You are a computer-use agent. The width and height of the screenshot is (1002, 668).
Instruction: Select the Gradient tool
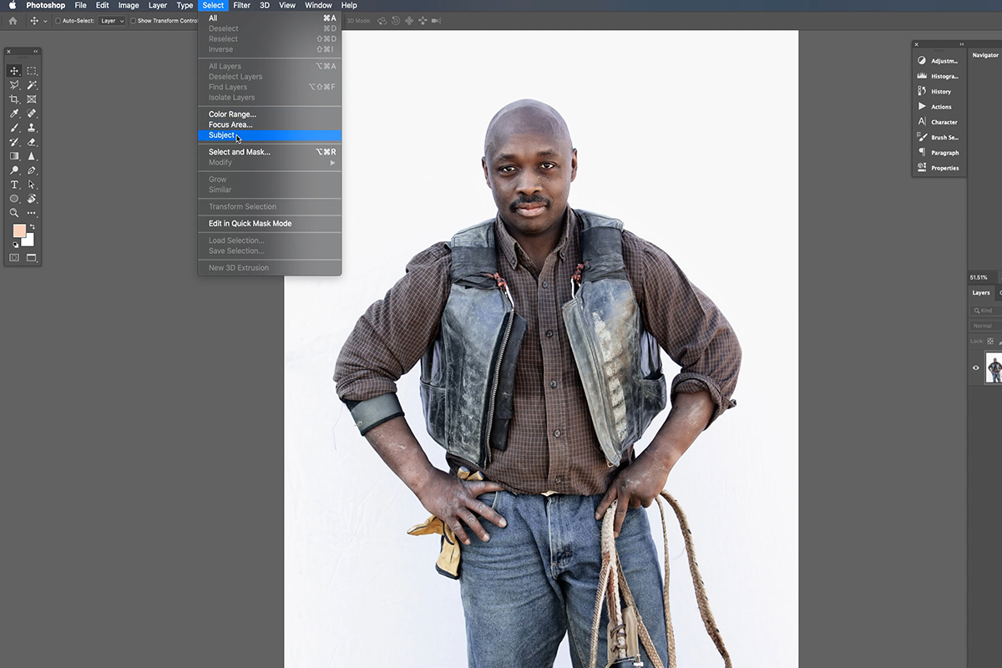point(14,156)
